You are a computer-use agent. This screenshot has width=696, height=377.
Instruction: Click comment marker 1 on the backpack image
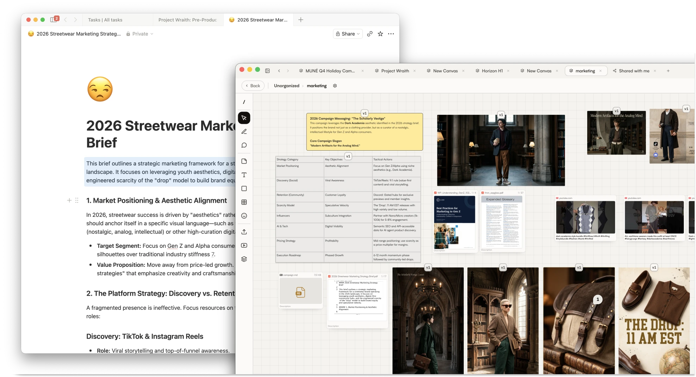pos(598,300)
